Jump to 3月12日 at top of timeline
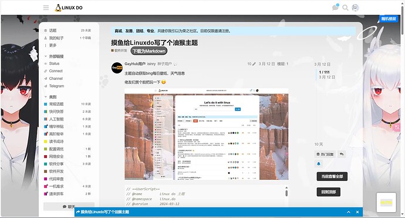The height and width of the screenshot is (218, 405). pyautogui.click(x=322, y=64)
